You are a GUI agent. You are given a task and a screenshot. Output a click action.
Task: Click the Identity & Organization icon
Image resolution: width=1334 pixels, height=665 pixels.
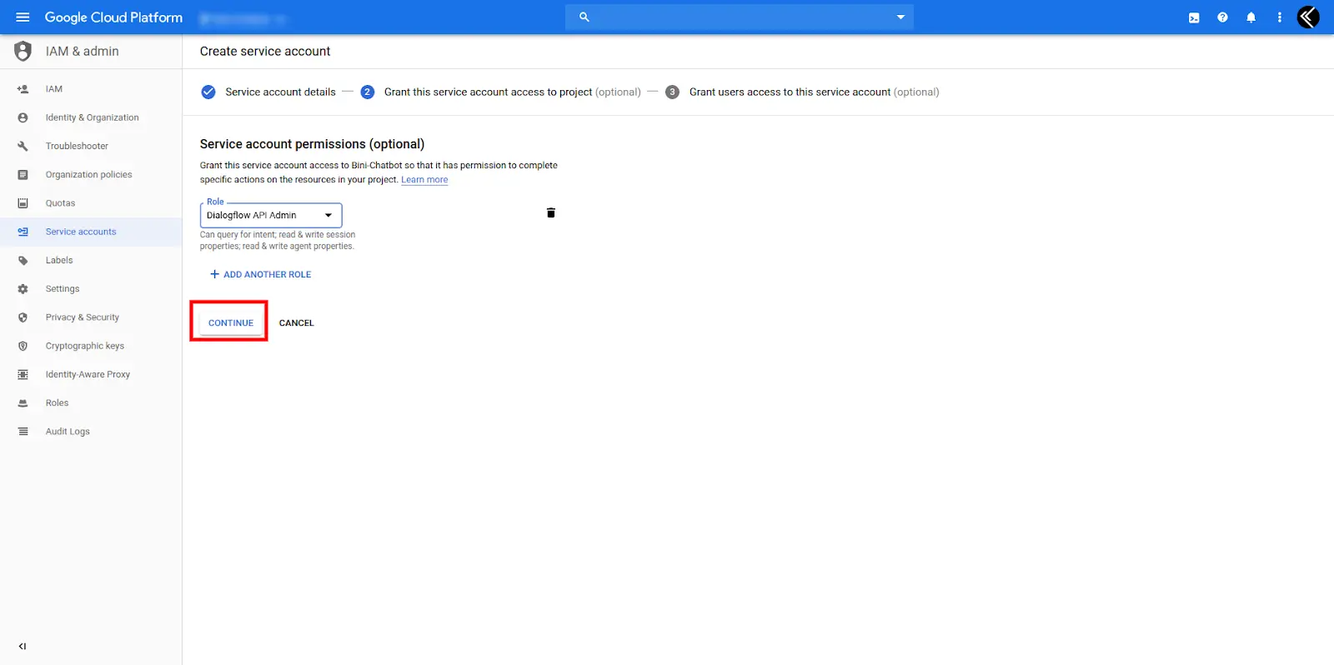click(23, 117)
